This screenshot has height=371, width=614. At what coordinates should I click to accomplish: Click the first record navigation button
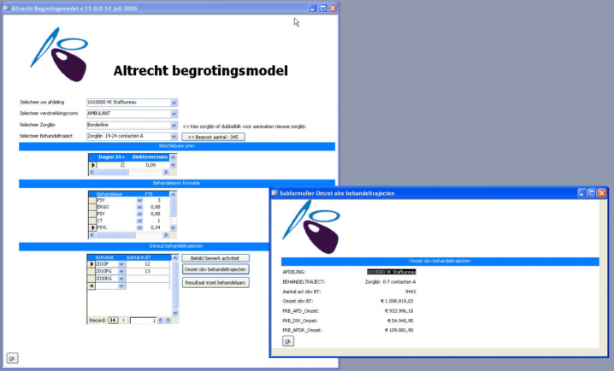pyautogui.click(x=113, y=320)
